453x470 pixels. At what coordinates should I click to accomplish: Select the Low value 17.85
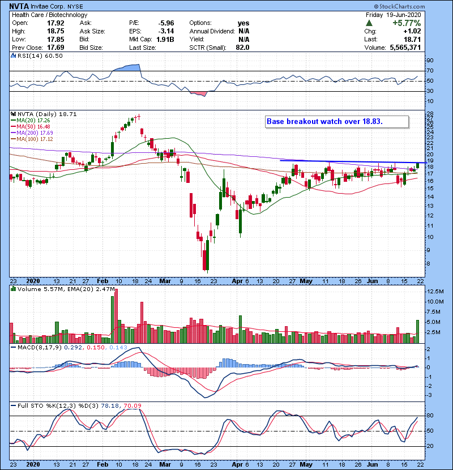pos(55,39)
